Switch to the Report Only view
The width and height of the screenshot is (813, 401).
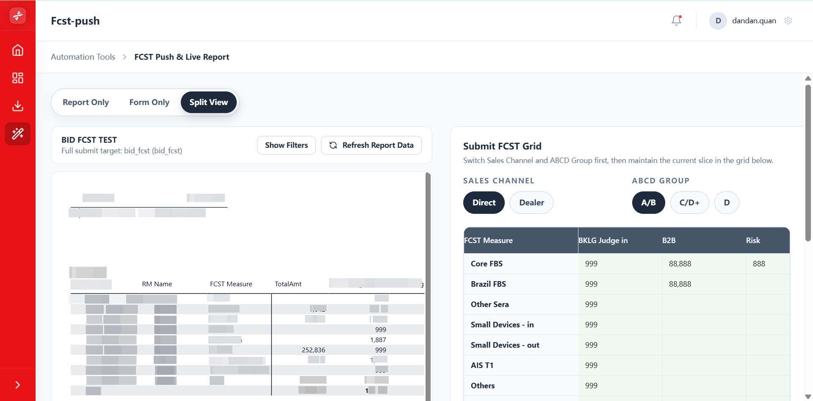[x=86, y=102]
